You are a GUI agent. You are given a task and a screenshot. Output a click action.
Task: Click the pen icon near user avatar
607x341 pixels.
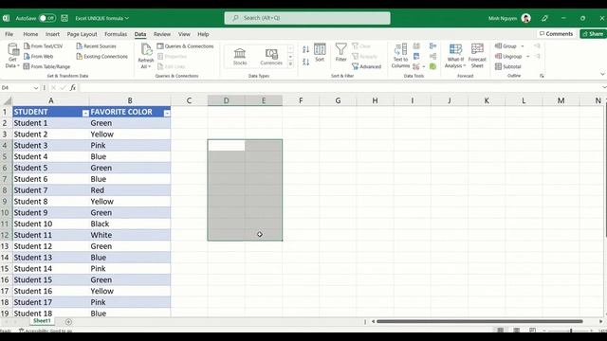(544, 18)
